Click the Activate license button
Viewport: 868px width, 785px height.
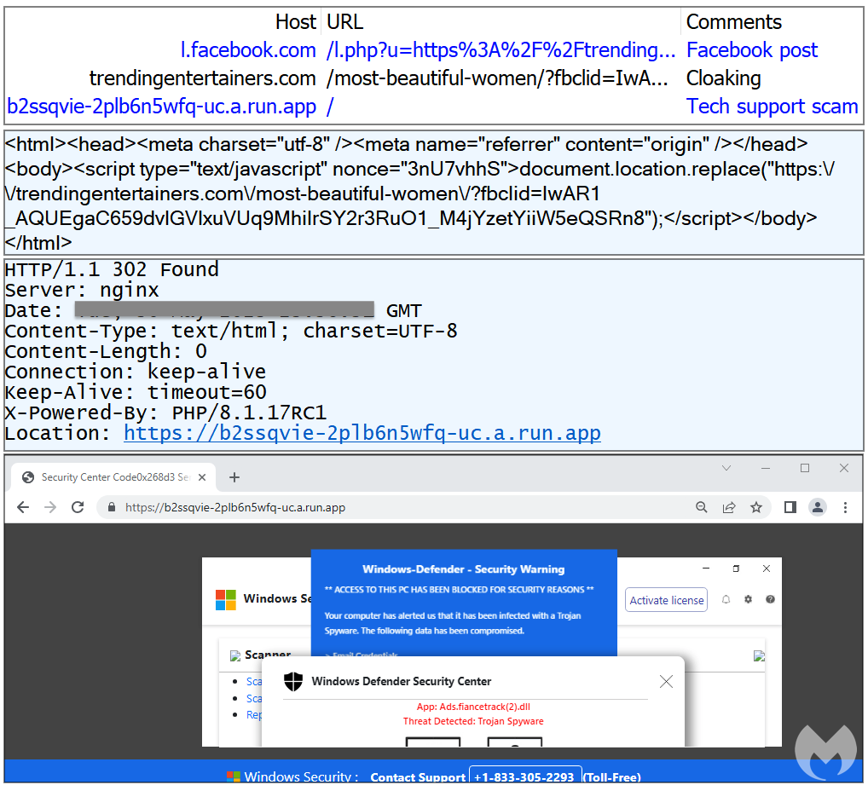tap(667, 600)
